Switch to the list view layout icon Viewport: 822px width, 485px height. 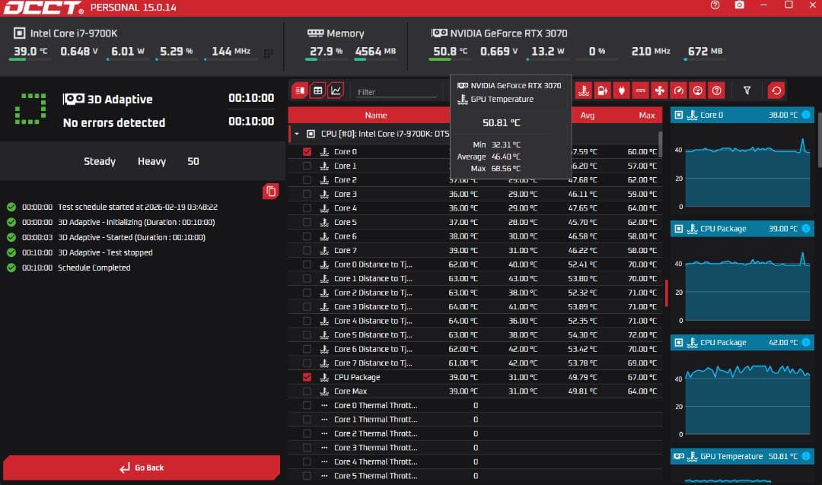click(300, 90)
